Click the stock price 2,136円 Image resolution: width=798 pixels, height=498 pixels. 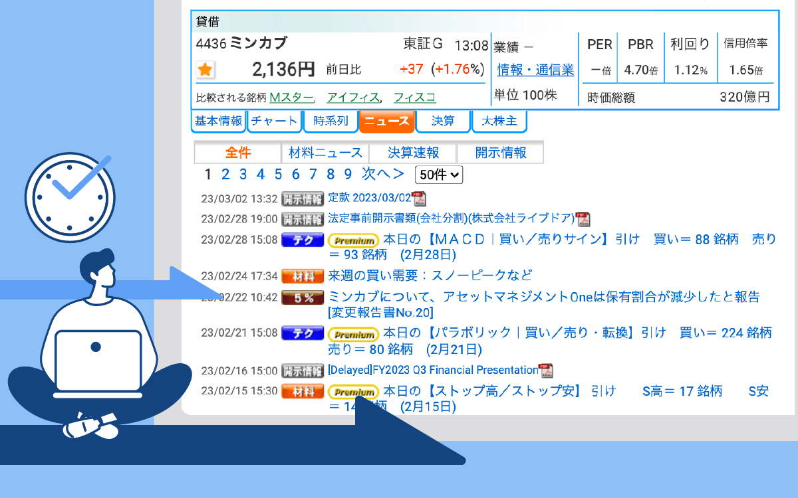click(x=283, y=69)
